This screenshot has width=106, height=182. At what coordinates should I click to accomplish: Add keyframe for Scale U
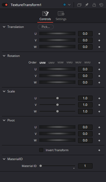coord(99,98)
